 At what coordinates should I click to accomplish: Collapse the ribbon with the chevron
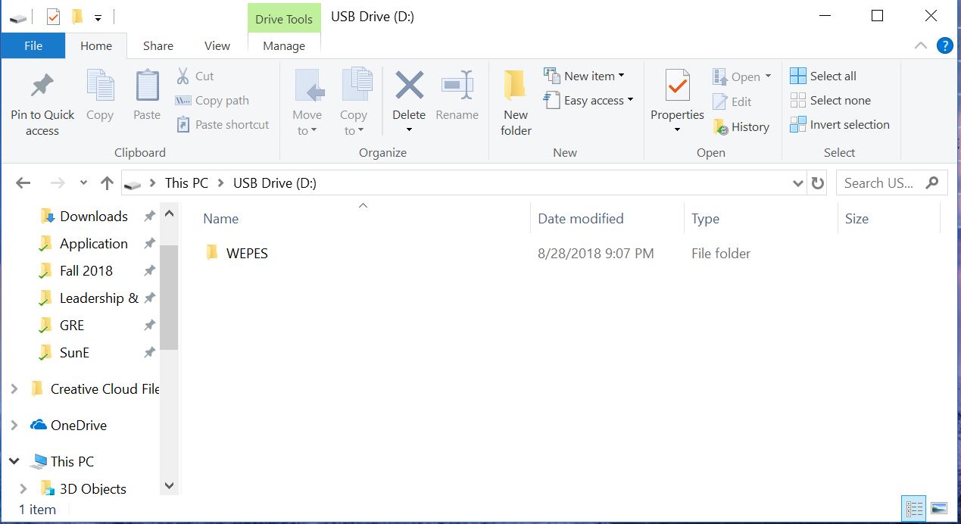(x=920, y=45)
